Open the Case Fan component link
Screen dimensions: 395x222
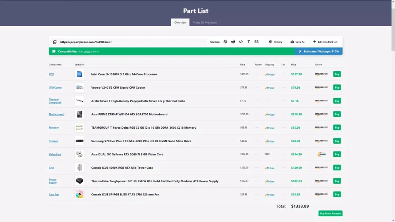pos(54,194)
